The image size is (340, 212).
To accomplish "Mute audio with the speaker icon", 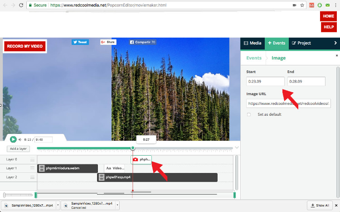I will (20, 139).
